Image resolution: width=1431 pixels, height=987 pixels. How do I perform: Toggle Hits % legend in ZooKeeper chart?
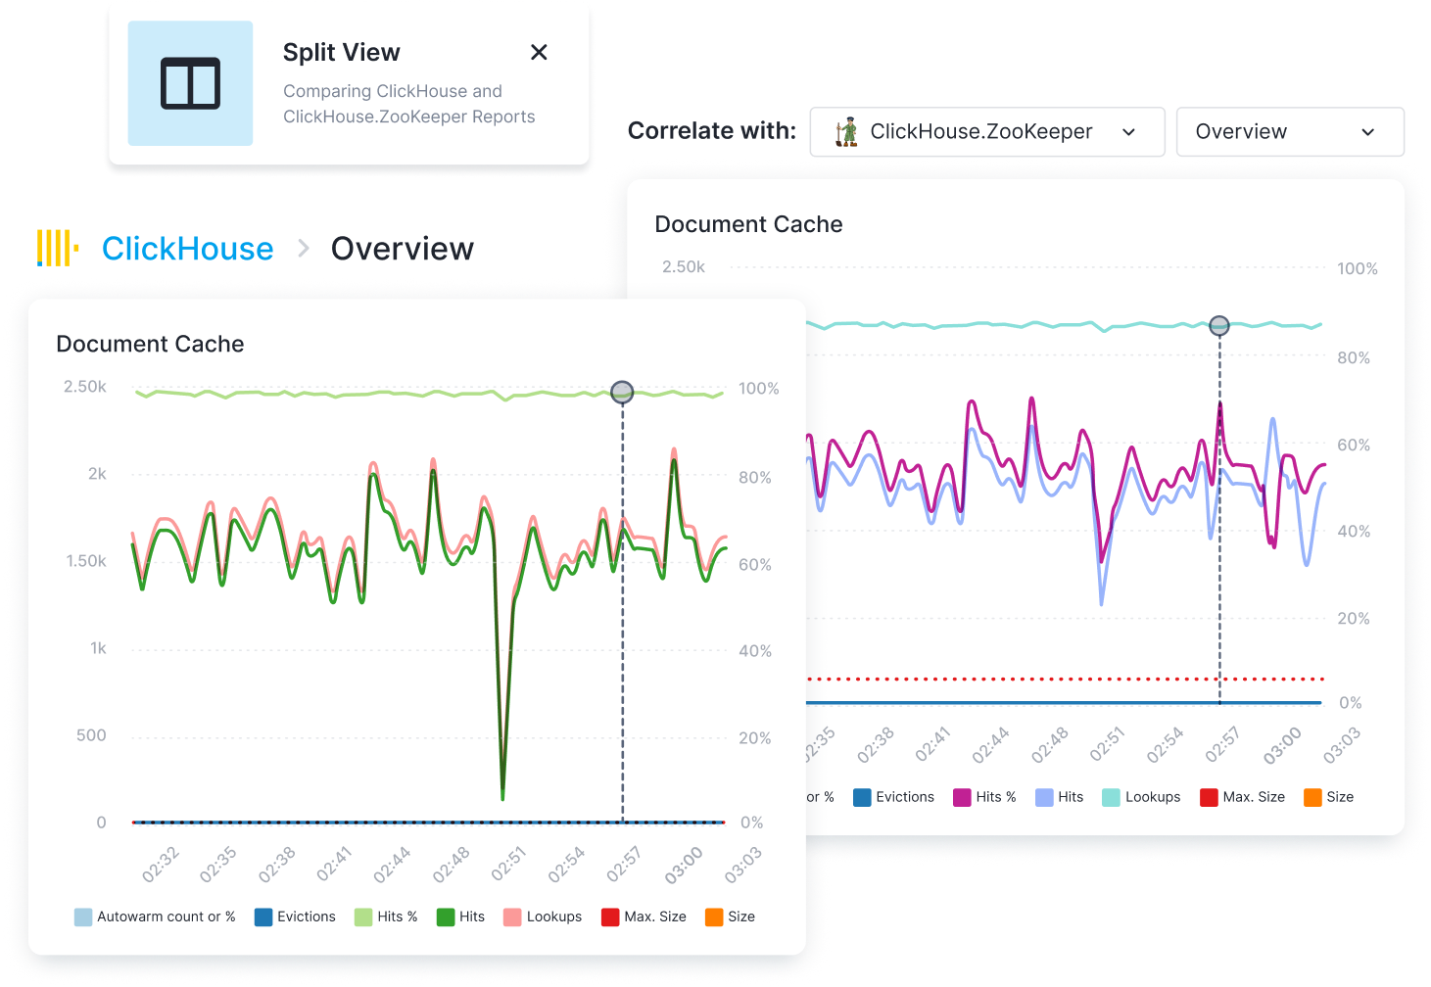[985, 797]
